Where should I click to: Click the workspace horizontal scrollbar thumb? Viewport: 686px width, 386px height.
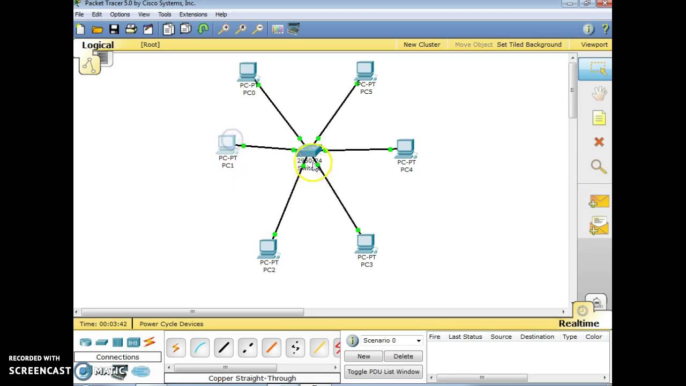click(192, 311)
